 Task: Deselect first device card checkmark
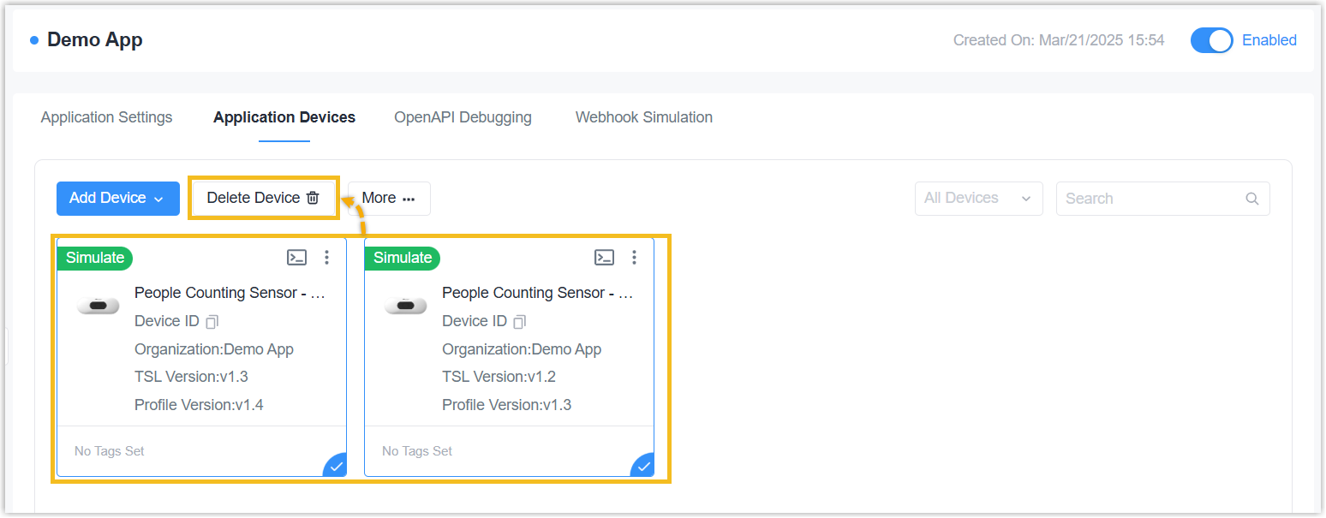click(x=337, y=466)
